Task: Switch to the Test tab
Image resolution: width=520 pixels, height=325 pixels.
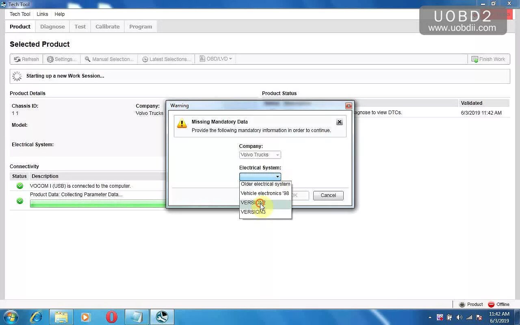Action: tap(80, 26)
